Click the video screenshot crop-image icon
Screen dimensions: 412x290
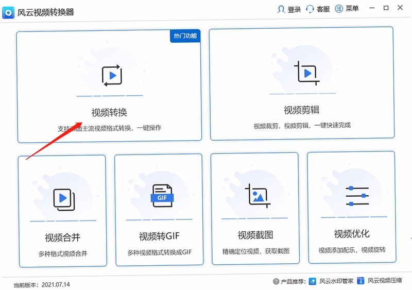click(258, 196)
